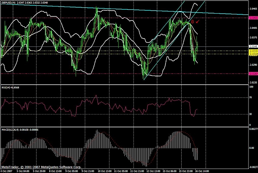Viewport: 258px width, 173px height.
Task: Select the red down arrow marker
Action: tap(192, 21)
